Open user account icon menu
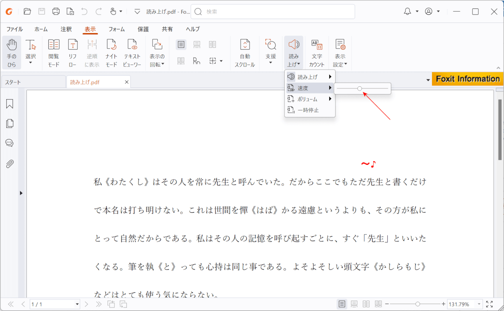Screen dimensions: 504x311 (x=428, y=11)
